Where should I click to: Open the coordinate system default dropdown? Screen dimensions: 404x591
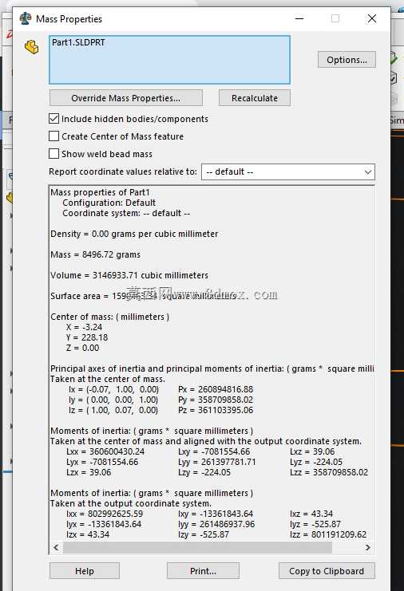pos(288,171)
